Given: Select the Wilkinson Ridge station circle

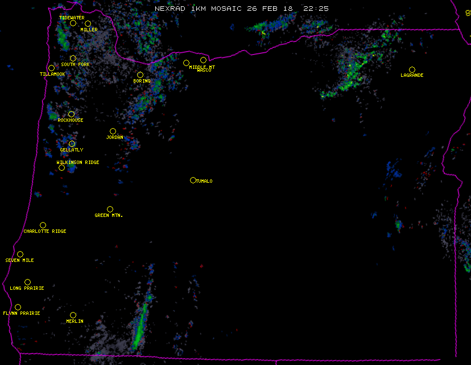Looking at the screenshot, I should pos(61,167).
